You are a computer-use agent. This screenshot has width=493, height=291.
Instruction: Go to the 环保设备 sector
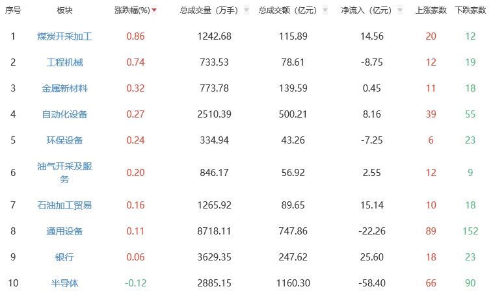(x=64, y=140)
